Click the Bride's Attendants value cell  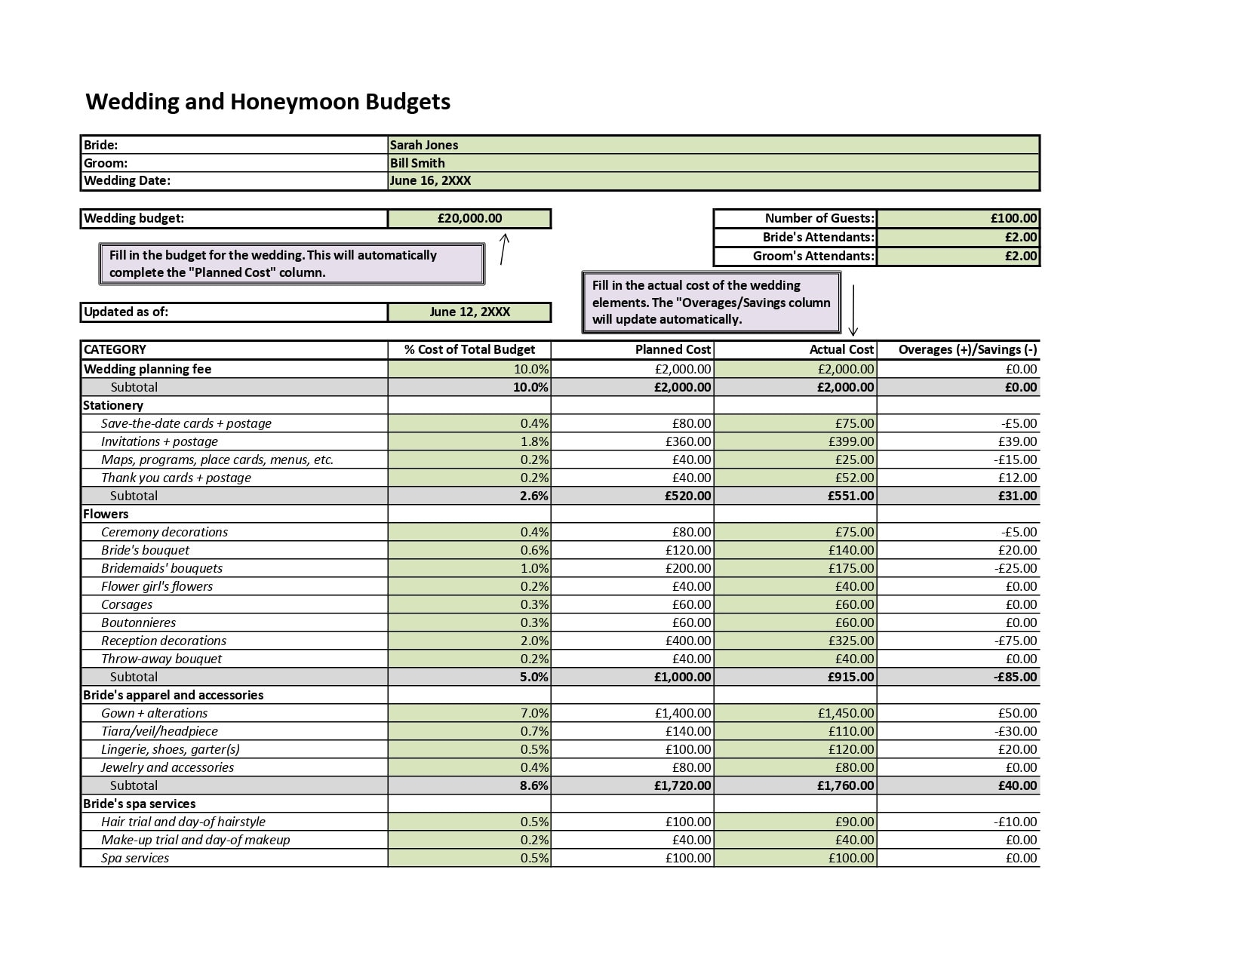(x=958, y=237)
